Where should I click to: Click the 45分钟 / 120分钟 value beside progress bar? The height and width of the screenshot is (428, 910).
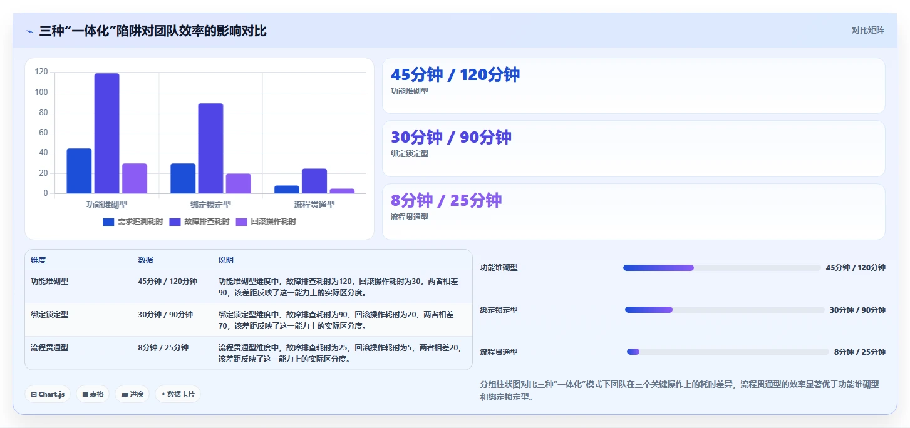(856, 268)
